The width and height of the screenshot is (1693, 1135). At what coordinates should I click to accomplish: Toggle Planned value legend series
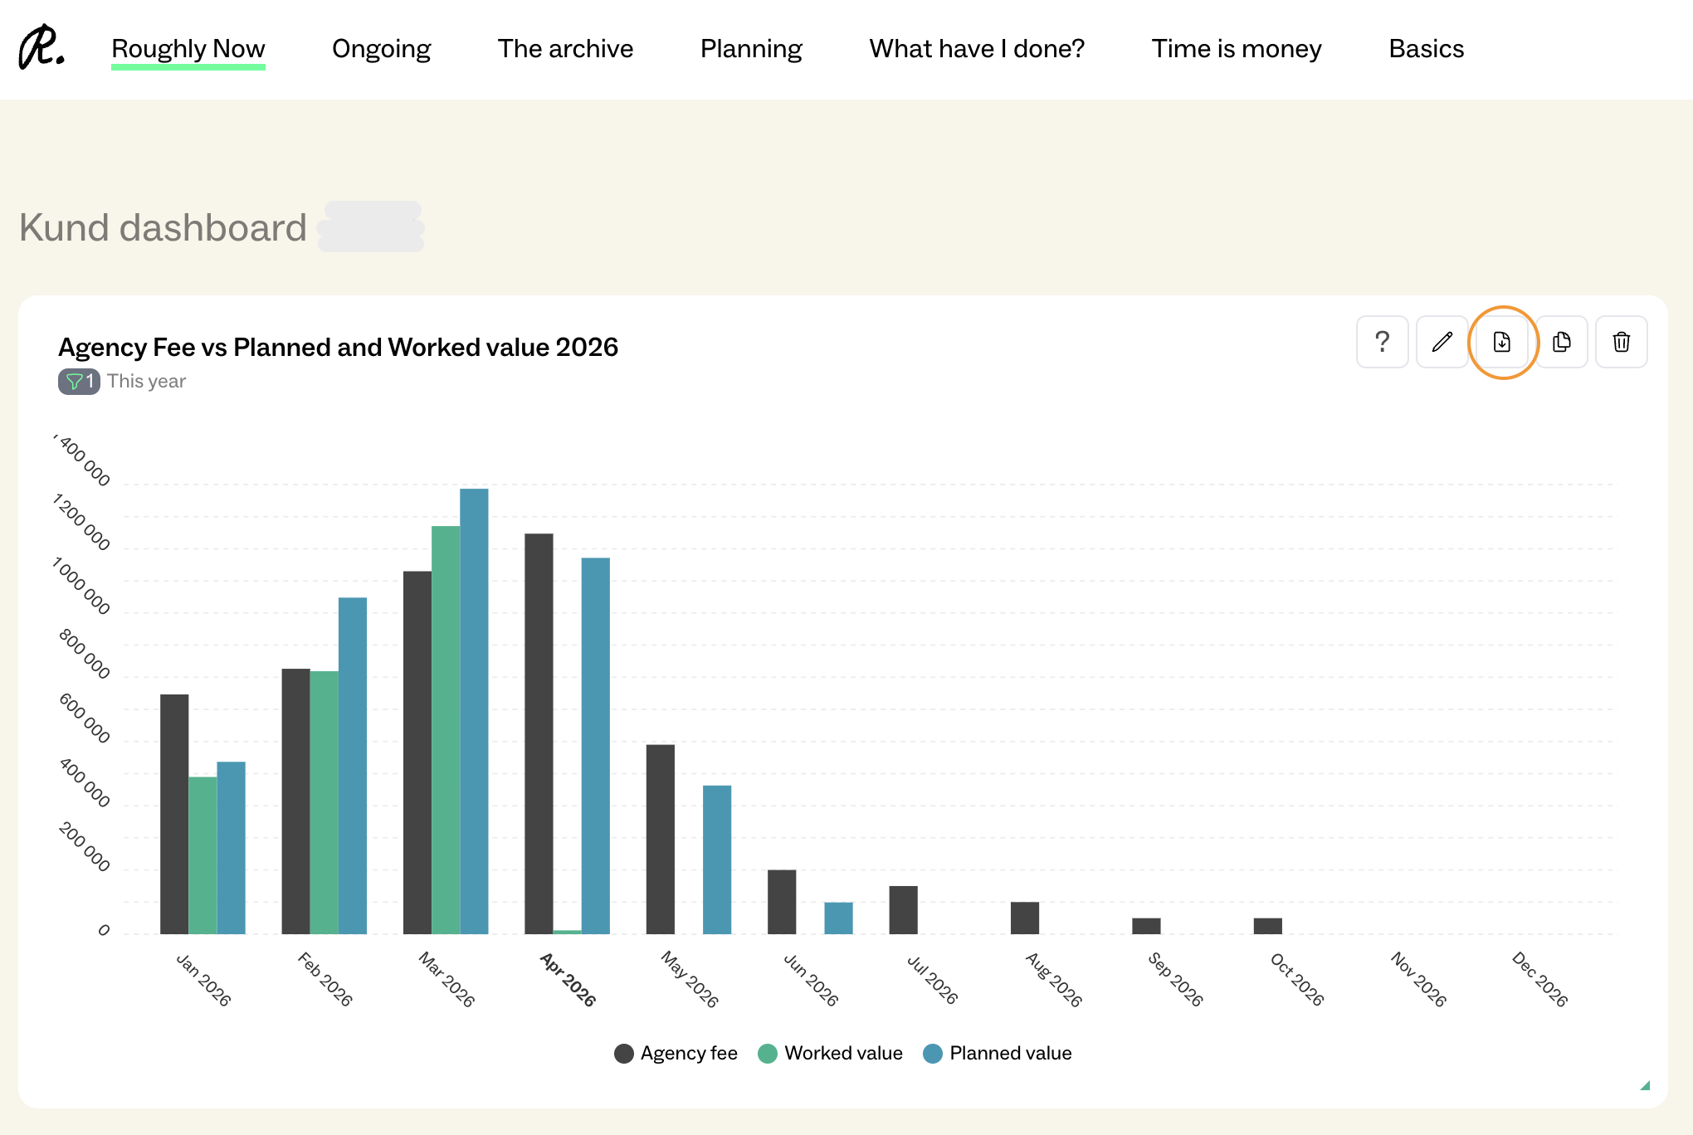(997, 1053)
